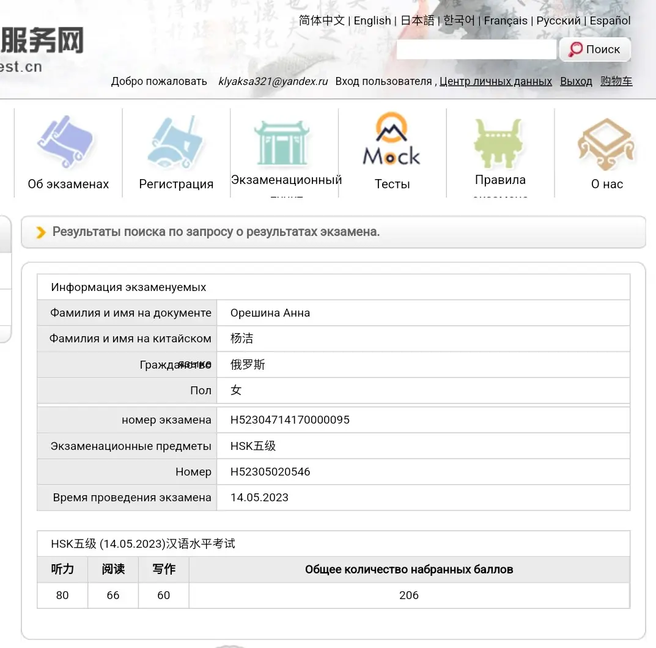
Task: Click the номер экзамена row label
Action: click(166, 420)
